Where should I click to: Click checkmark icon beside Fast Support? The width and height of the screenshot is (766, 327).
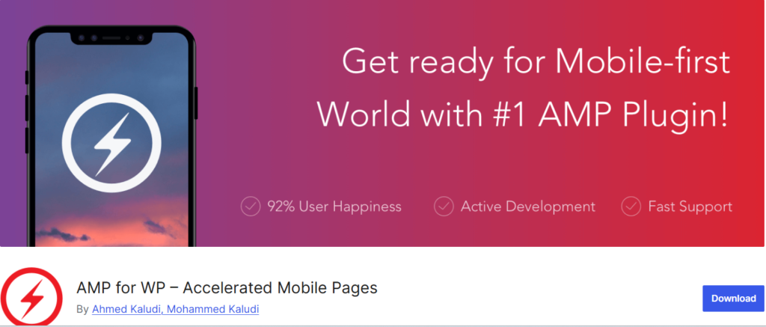631,207
